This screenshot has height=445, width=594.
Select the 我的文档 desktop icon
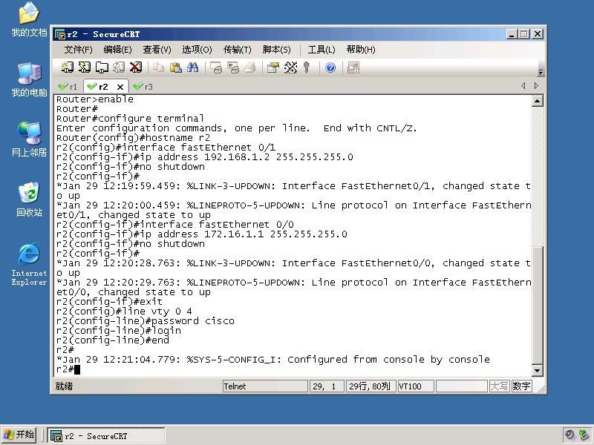point(29,19)
